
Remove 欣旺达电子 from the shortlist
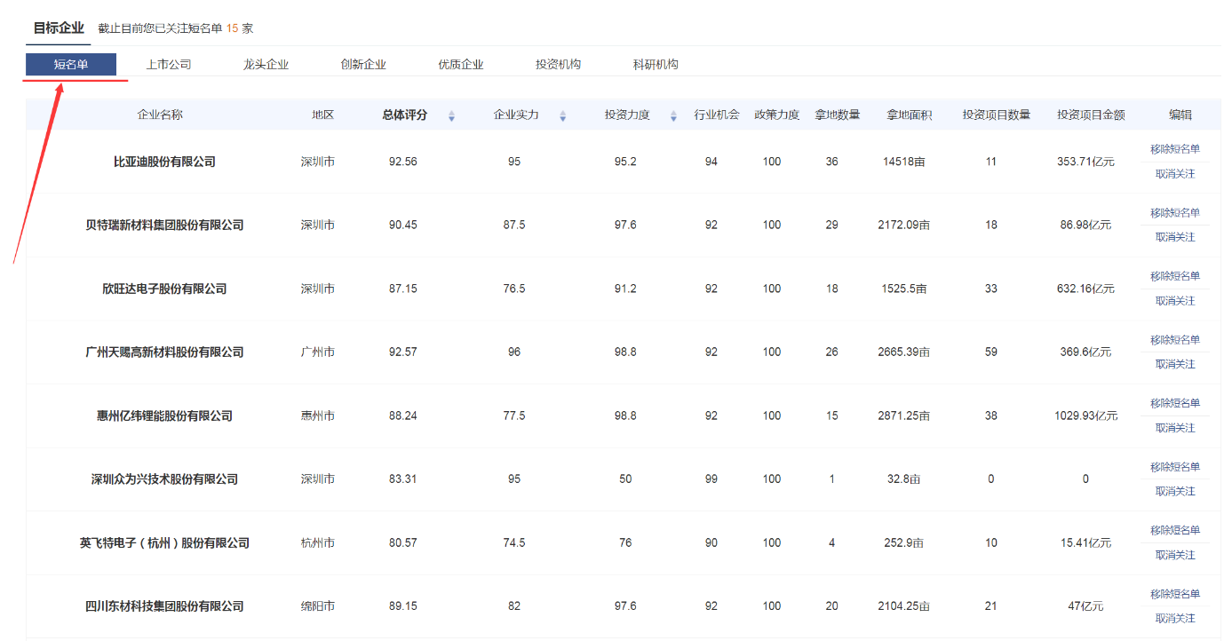coord(1174,276)
